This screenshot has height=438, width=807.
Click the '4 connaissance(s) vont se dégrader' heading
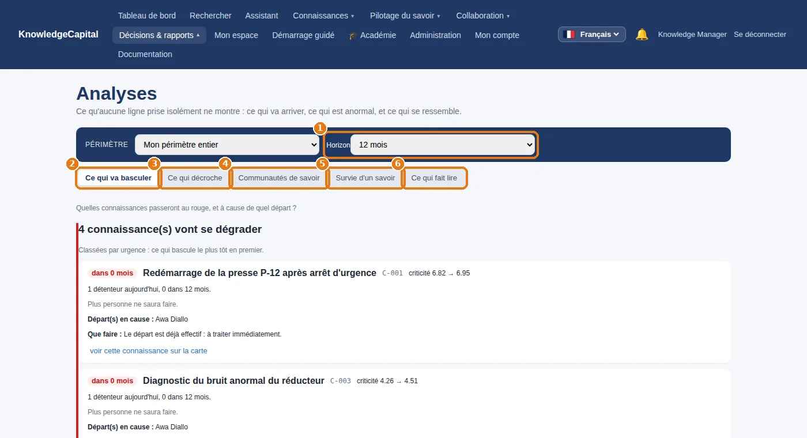(170, 229)
